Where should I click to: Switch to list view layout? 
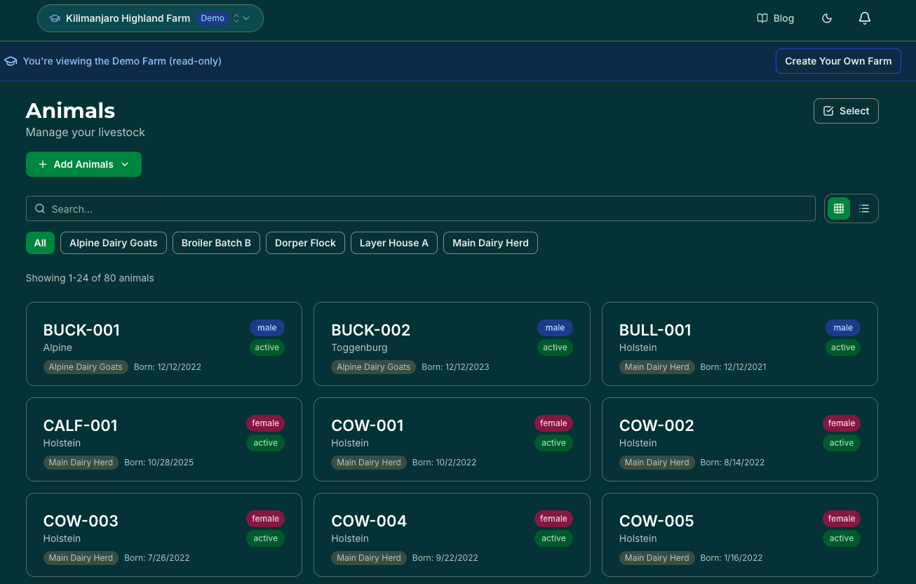click(864, 208)
